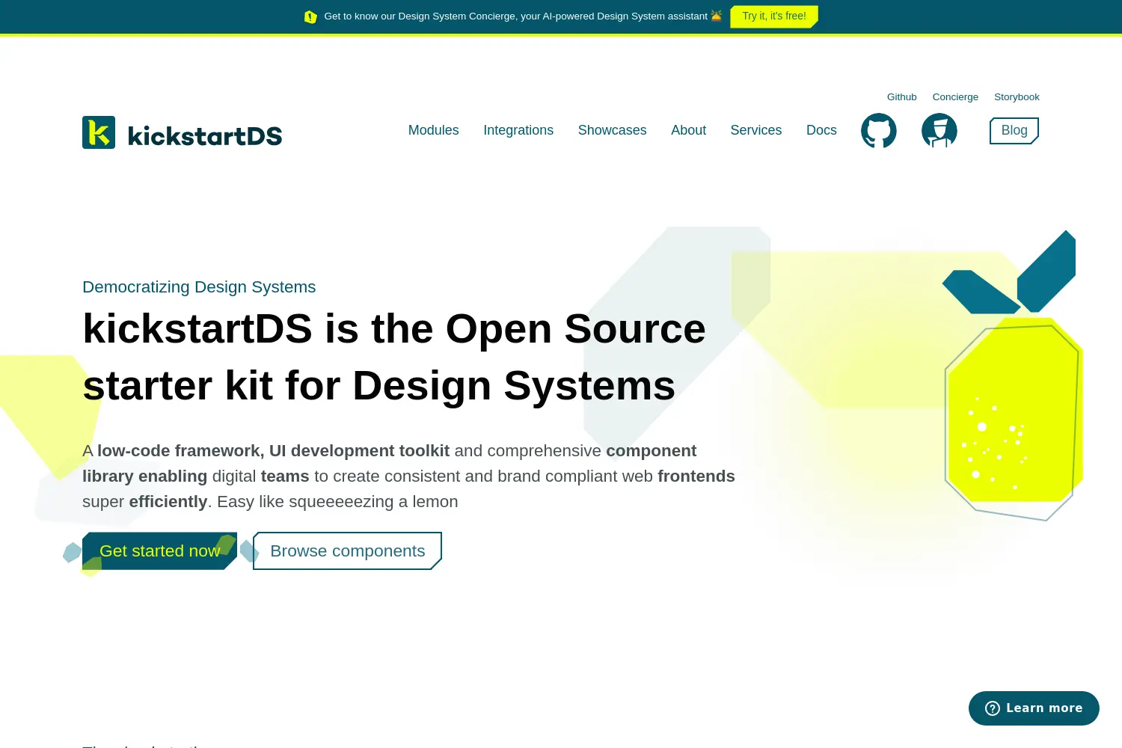This screenshot has height=748, width=1122.
Task: Click the question mark icon in Learn more
Action: tap(993, 708)
